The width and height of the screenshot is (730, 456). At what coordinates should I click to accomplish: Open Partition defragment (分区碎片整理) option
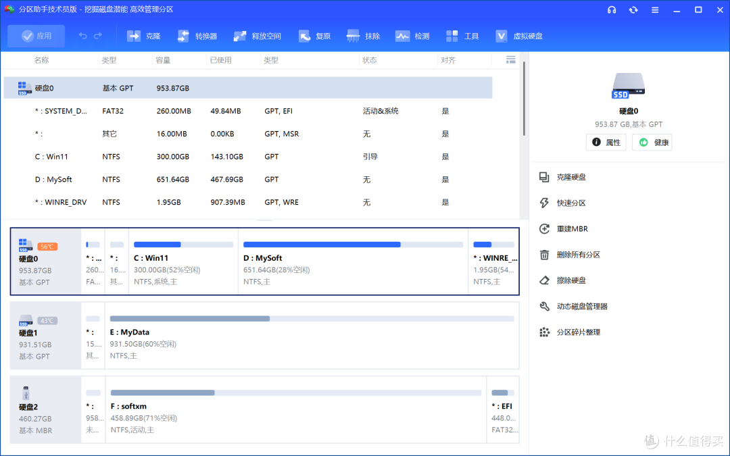[x=570, y=332]
